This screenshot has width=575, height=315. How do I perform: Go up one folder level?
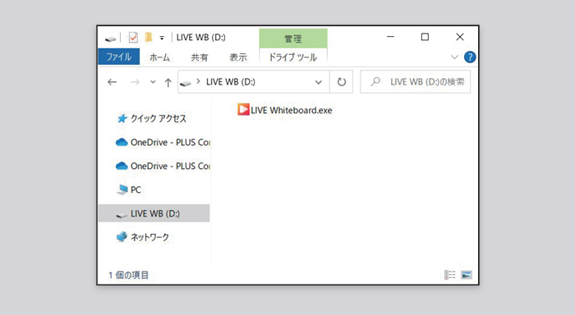pos(168,83)
